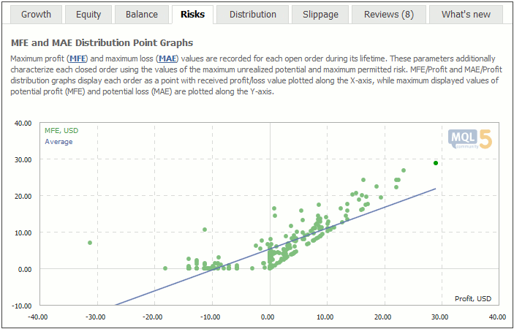Switch to the Equity tab
This screenshot has height=329, width=514.
88,15
